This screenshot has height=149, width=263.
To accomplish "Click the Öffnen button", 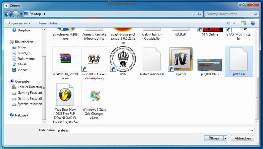I will pyautogui.click(x=214, y=139).
